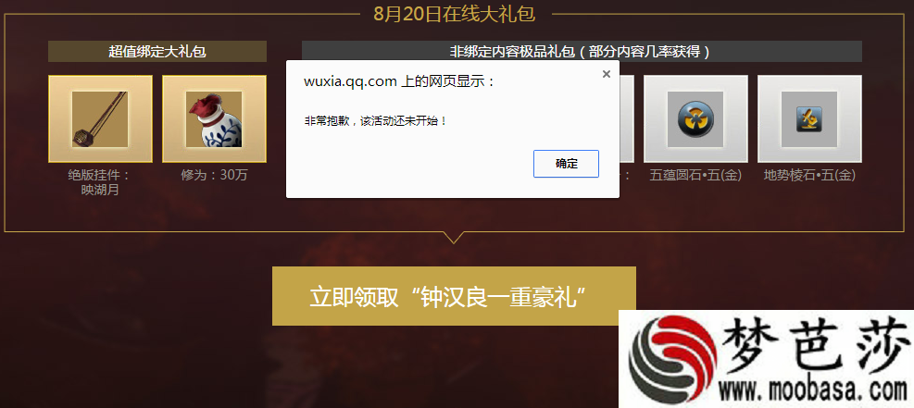Click the downward pointer below gift box

(454, 238)
